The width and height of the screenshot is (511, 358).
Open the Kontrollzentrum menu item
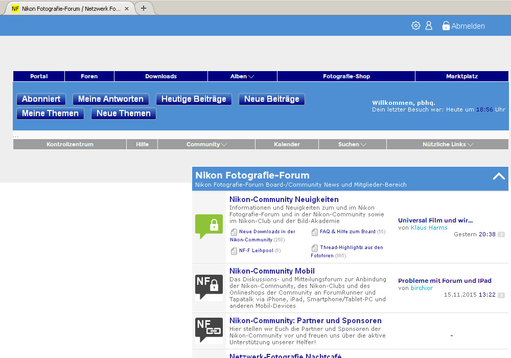(x=69, y=144)
